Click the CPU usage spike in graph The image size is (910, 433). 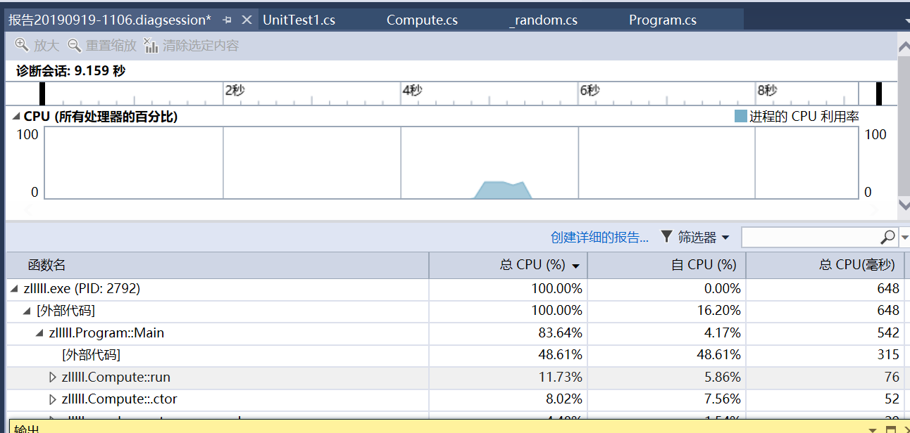(x=502, y=190)
